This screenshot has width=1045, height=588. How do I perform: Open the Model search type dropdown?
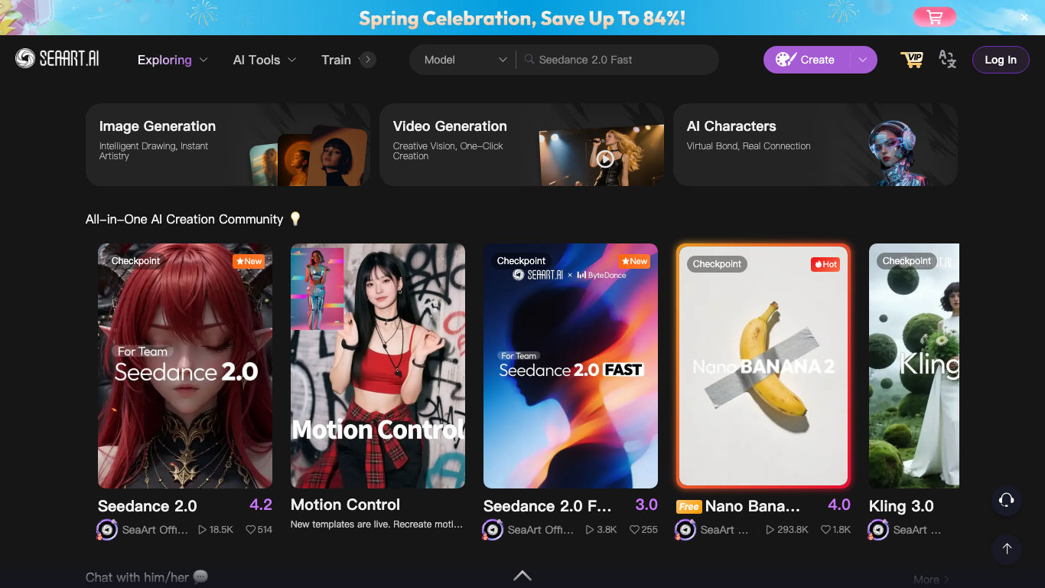point(466,60)
